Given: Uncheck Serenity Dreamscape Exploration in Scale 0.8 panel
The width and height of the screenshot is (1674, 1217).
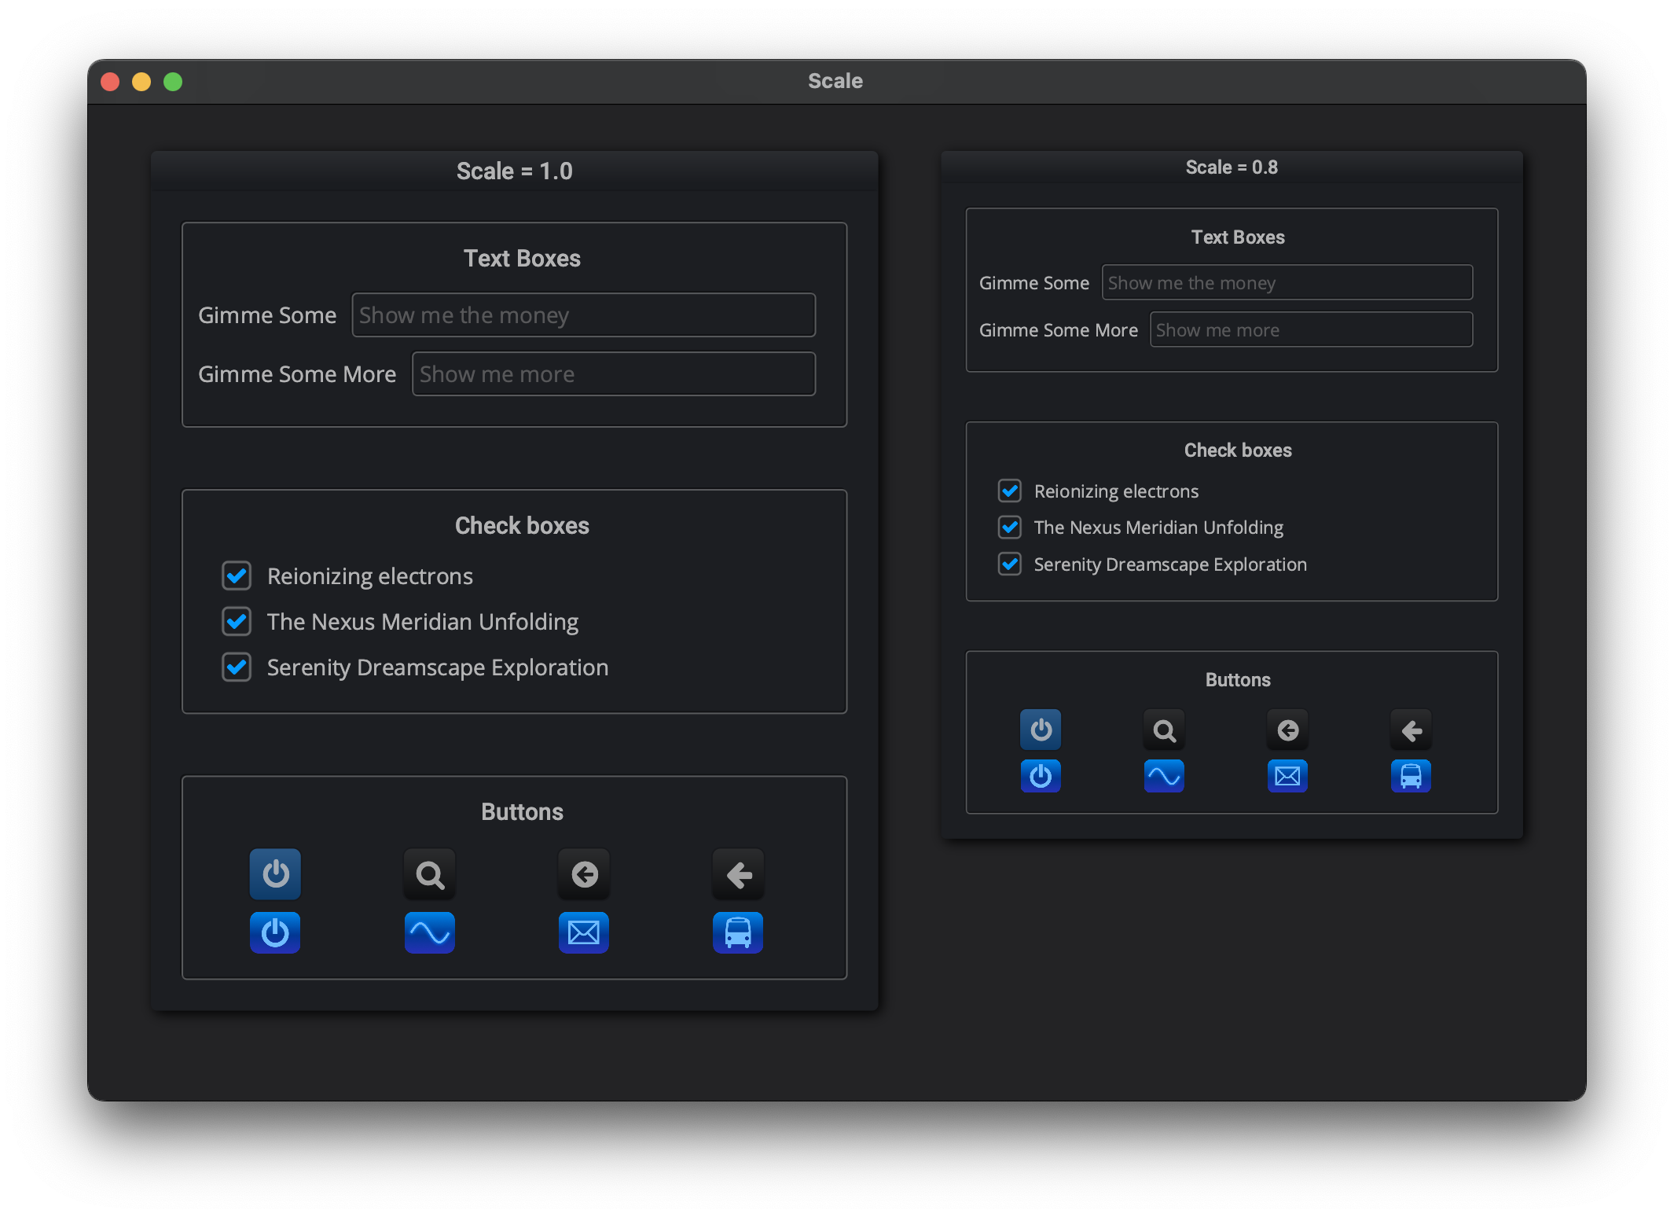Looking at the screenshot, I should (x=1010, y=564).
